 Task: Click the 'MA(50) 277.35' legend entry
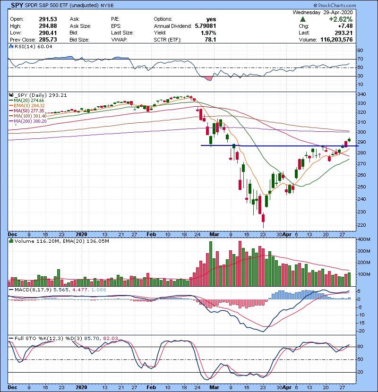[29, 111]
